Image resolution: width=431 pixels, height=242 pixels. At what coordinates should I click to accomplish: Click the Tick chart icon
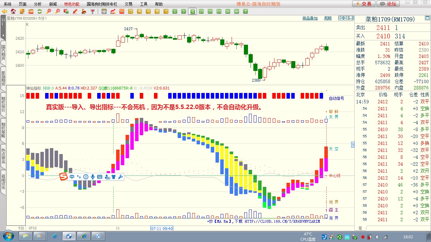(x=122, y=11)
